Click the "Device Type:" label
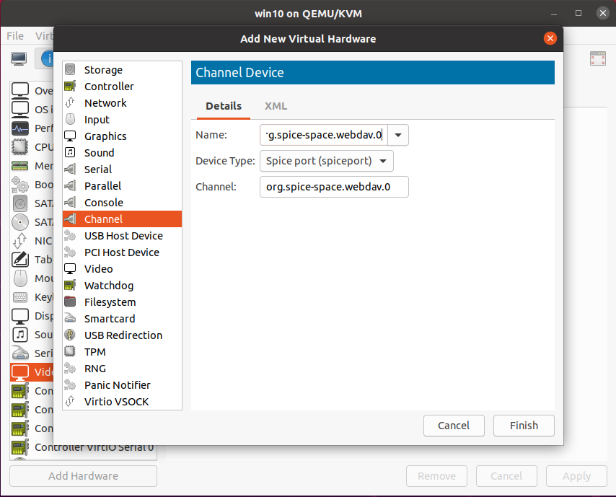 pos(225,161)
